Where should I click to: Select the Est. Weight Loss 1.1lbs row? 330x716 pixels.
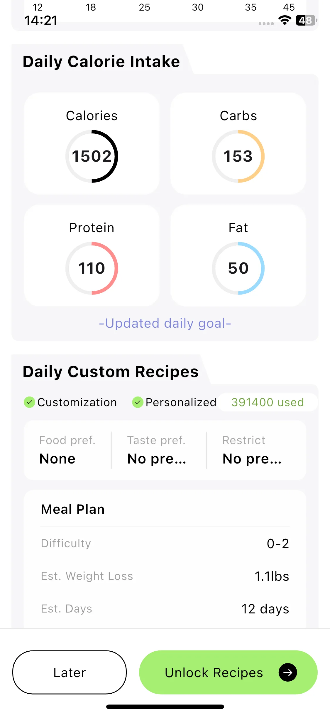click(165, 576)
